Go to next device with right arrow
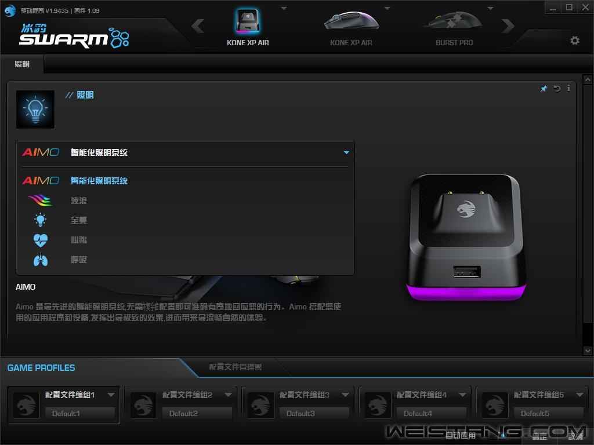This screenshot has height=445, width=594. (x=508, y=25)
